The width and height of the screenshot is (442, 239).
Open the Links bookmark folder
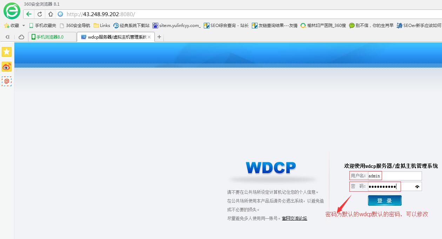101,25
